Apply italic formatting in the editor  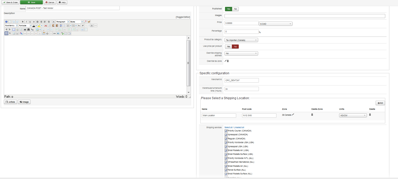(26, 22)
